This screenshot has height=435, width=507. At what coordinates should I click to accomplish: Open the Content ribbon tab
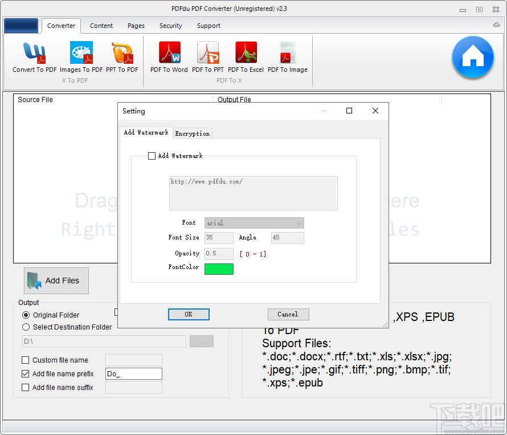101,26
